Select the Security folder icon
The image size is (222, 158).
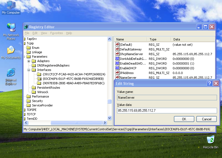(29, 101)
